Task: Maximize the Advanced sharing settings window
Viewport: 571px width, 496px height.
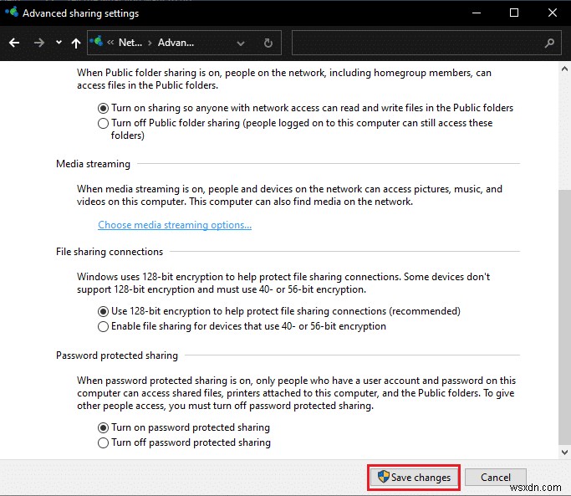Action: pyautogui.click(x=514, y=13)
